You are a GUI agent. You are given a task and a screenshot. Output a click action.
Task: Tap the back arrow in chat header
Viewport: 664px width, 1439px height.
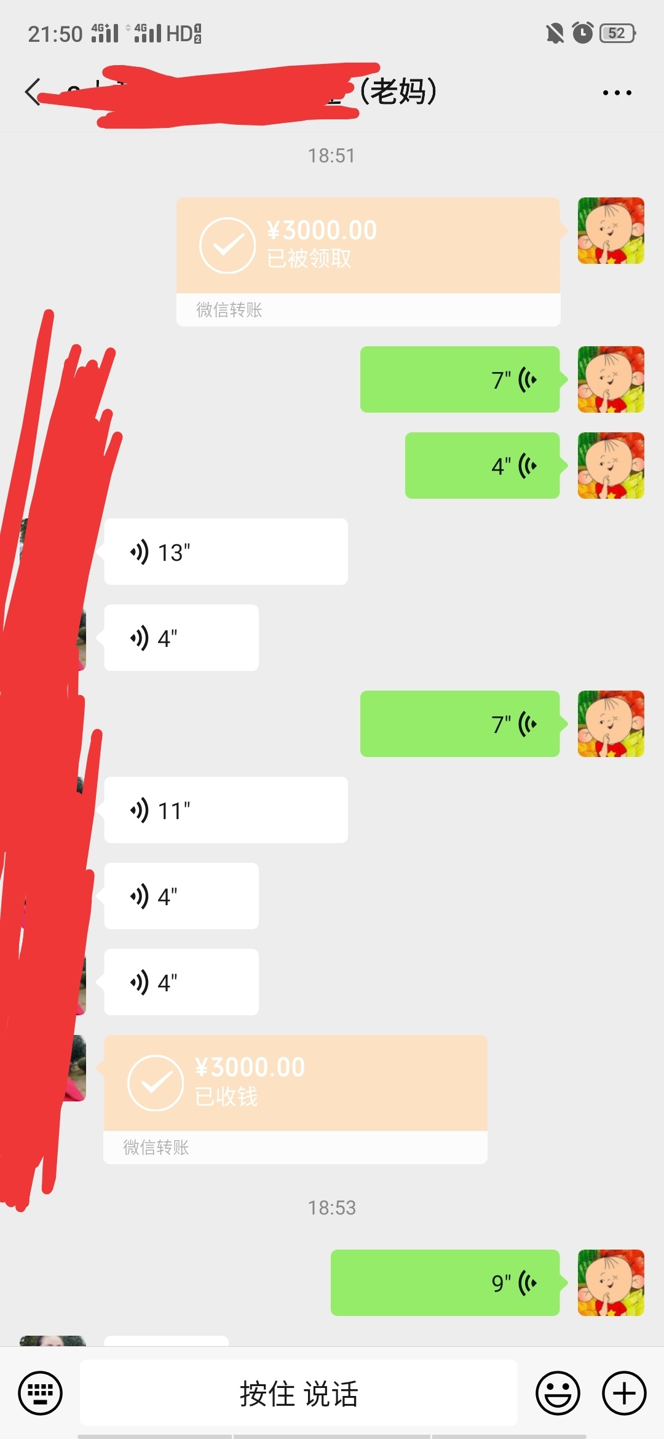[33, 92]
